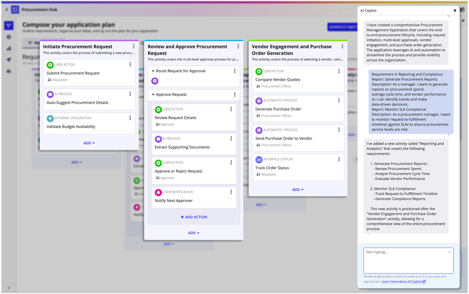Collapse the Approve Request section
Screen dimensions: 469x294
tap(153, 95)
